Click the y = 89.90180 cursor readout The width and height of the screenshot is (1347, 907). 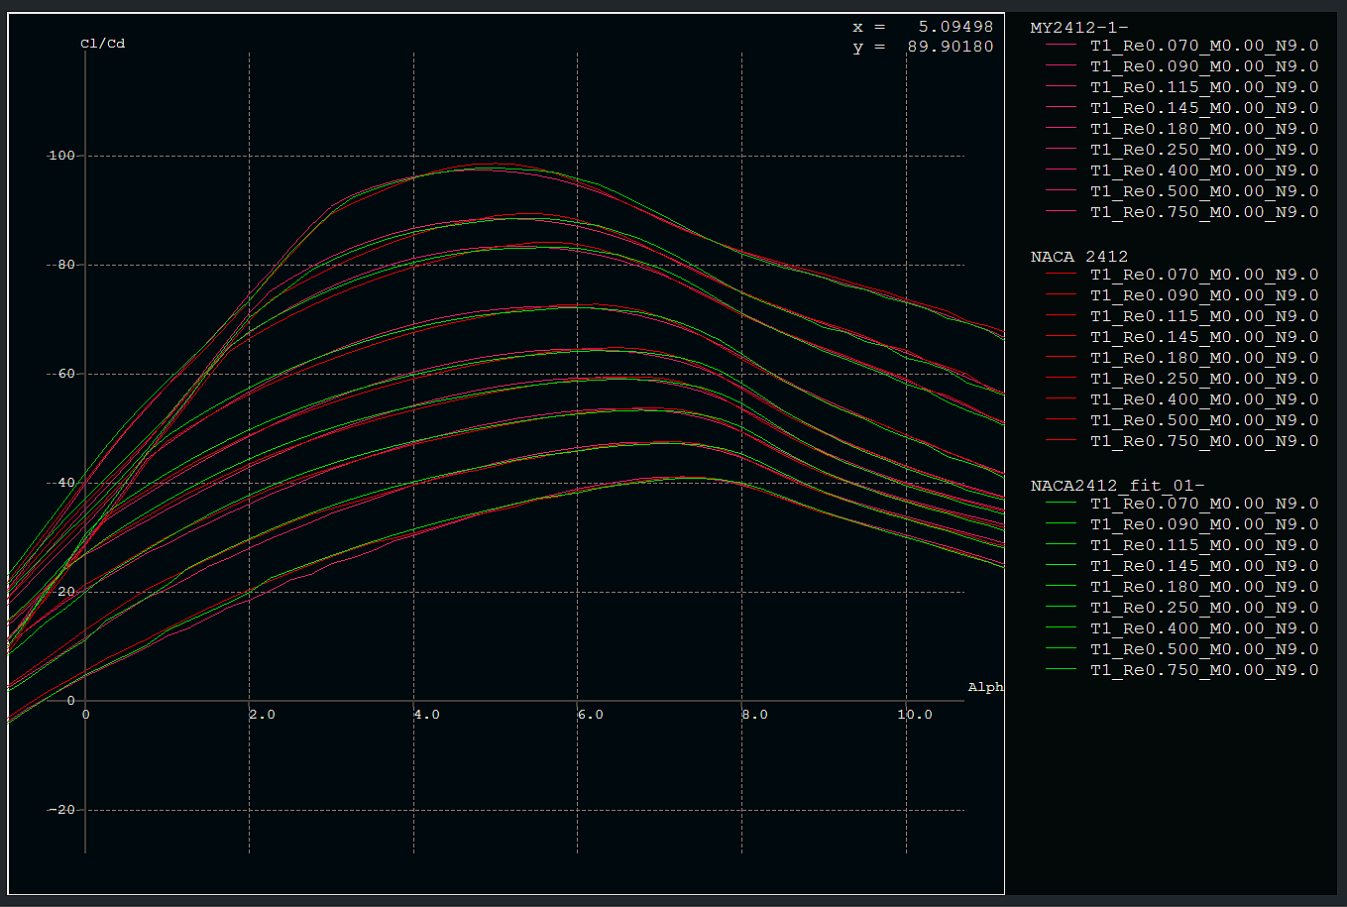pyautogui.click(x=923, y=47)
